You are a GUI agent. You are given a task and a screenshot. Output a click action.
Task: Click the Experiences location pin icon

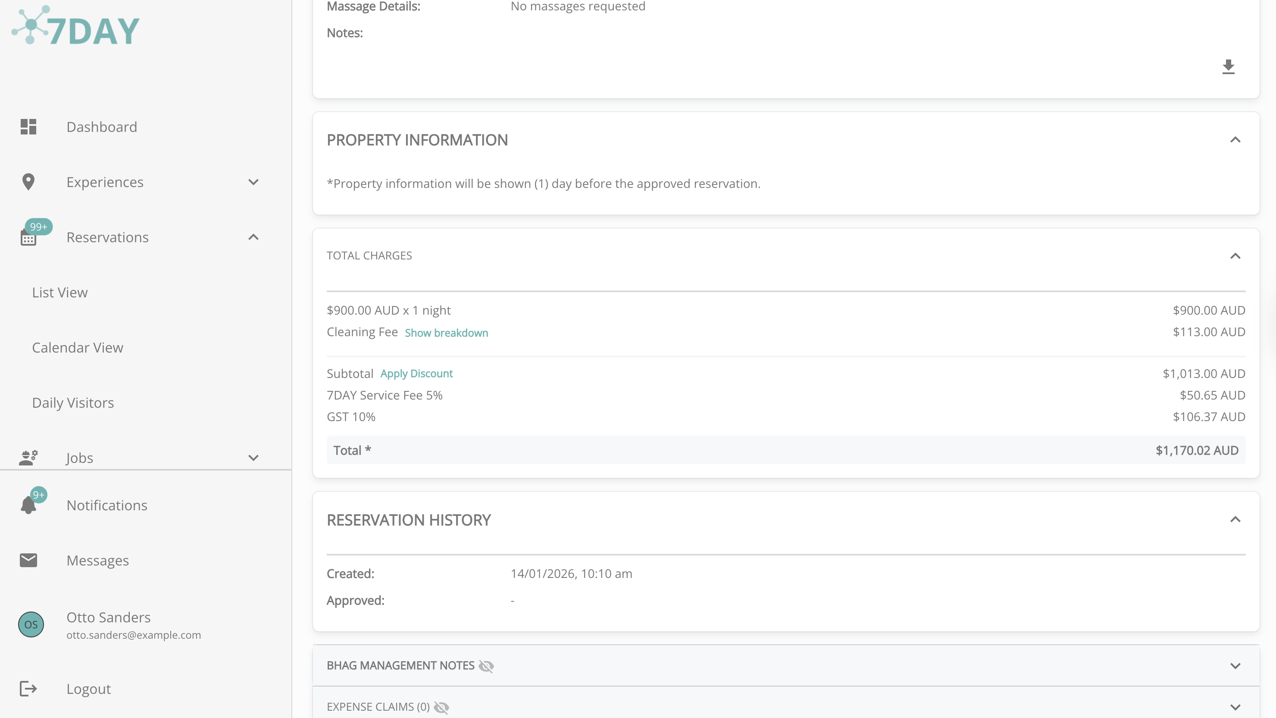[28, 182]
